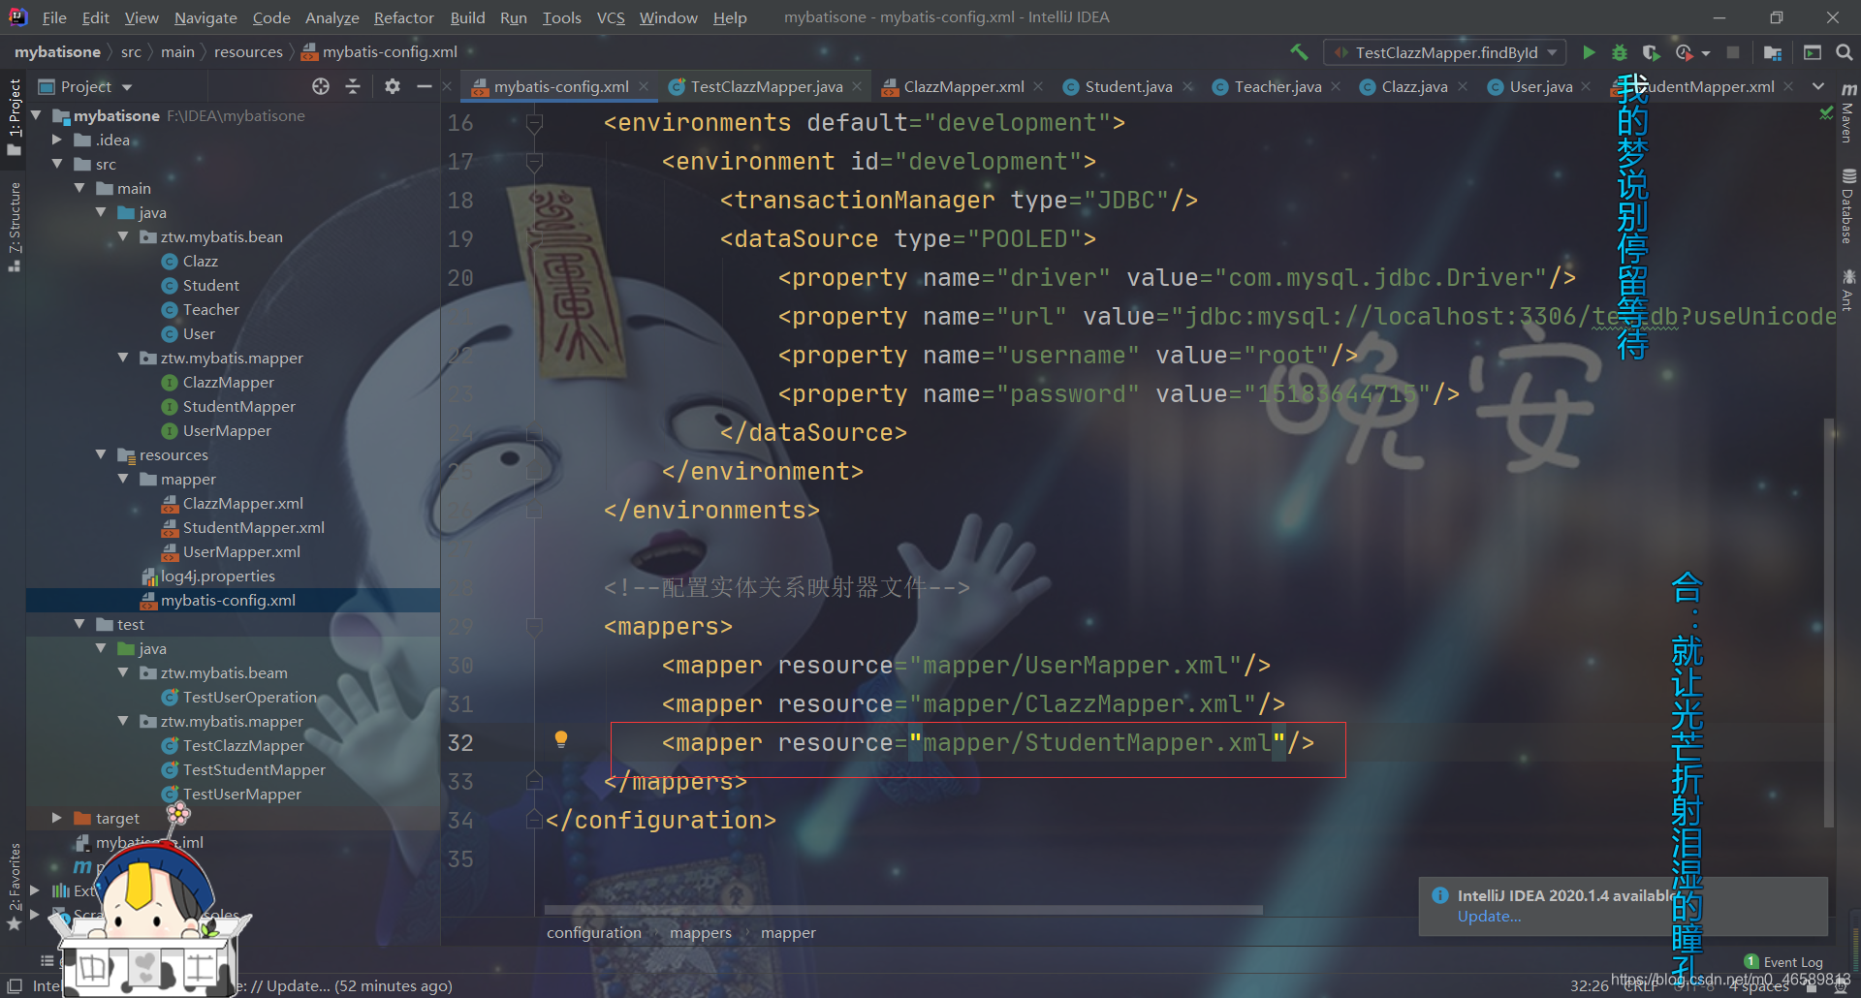Switch to ClazzMapper.xml tab
1861x998 pixels.
click(x=963, y=86)
